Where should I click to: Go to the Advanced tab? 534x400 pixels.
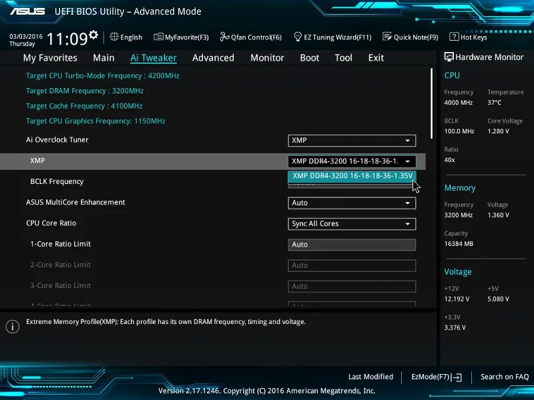(213, 58)
